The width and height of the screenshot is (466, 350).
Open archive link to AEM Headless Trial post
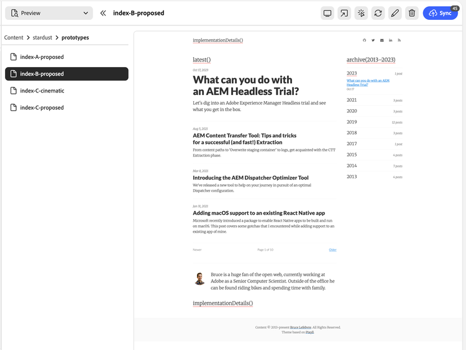[x=368, y=83]
